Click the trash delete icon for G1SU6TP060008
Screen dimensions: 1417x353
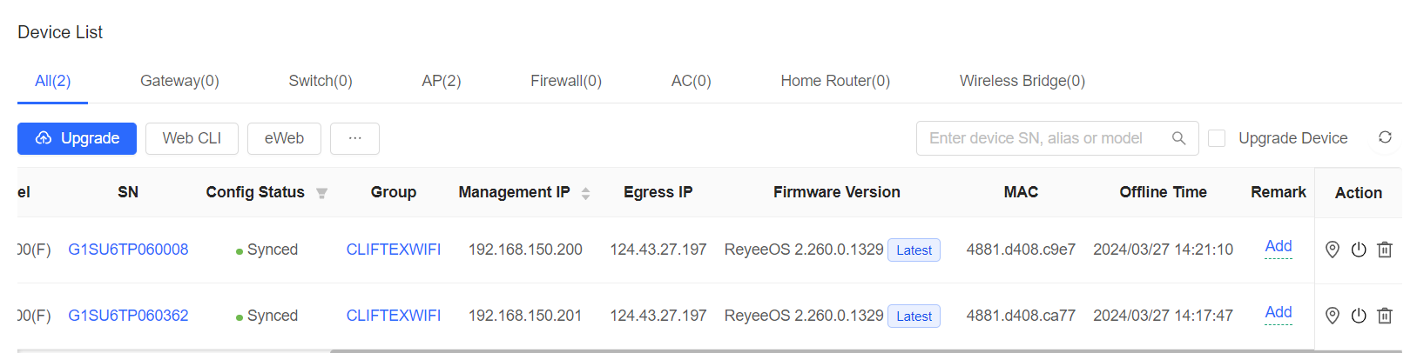pyautogui.click(x=1385, y=250)
